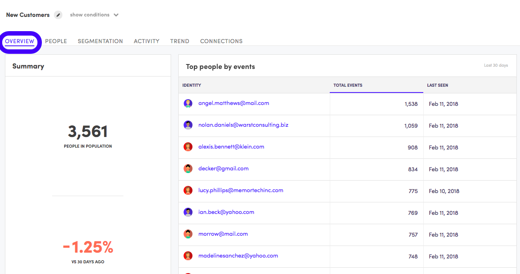Select the Trend tab
The width and height of the screenshot is (520, 274).
point(180,41)
